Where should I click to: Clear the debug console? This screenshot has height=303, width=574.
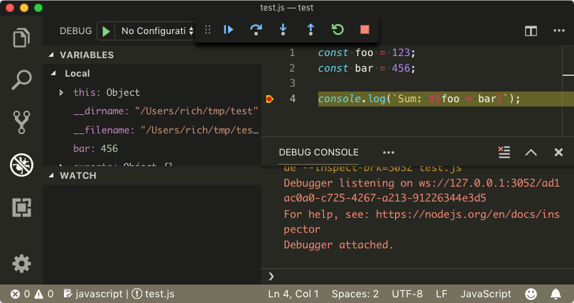504,152
